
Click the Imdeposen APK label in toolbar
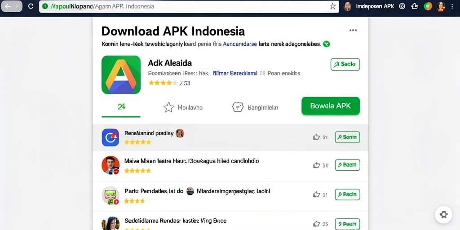pos(375,6)
